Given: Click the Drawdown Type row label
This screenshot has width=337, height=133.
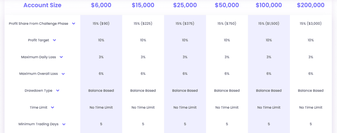Looking at the screenshot, I should click(x=39, y=91).
